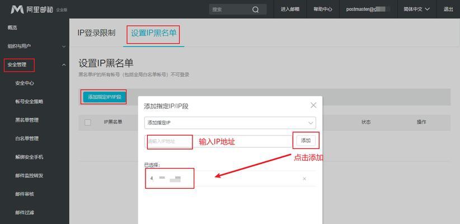Open 邮件监控转发 sidebar item

point(29,175)
